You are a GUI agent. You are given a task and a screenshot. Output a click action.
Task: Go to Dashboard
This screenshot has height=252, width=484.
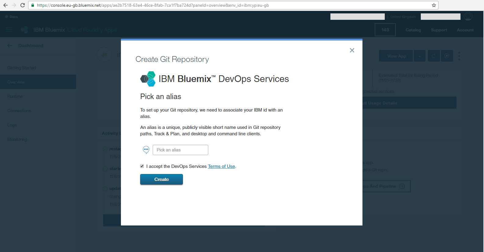coord(31,46)
